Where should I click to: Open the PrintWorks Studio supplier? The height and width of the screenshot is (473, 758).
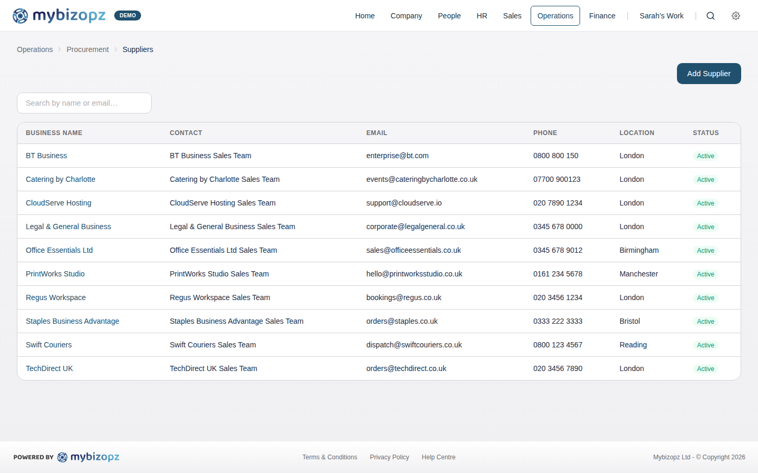(x=55, y=274)
